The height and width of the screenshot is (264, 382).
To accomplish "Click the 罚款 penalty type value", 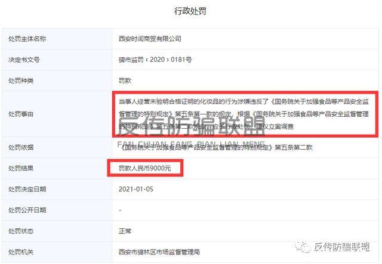I will pyautogui.click(x=125, y=80).
